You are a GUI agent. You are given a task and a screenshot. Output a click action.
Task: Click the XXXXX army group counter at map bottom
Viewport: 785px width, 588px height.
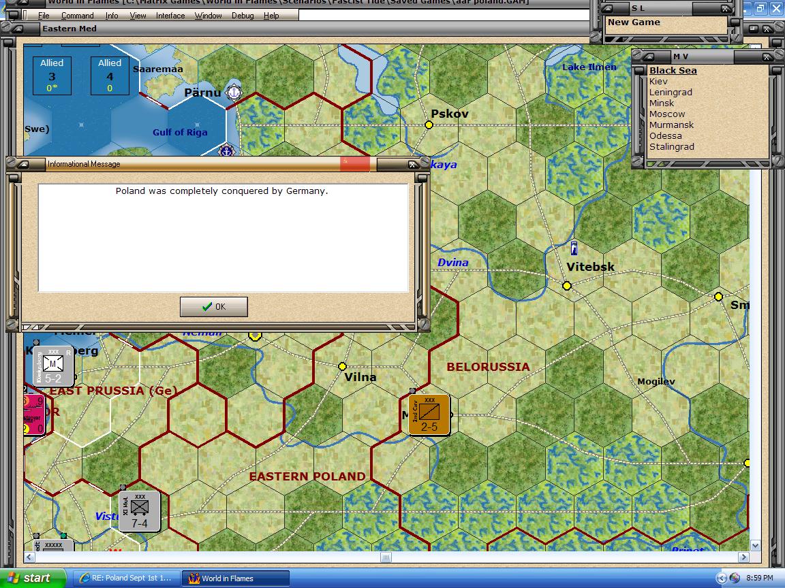click(x=54, y=546)
